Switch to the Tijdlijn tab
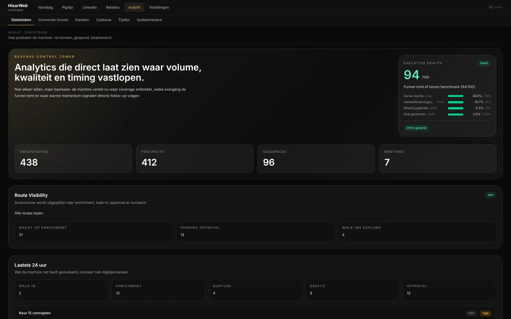The width and height of the screenshot is (511, 319). point(124,20)
